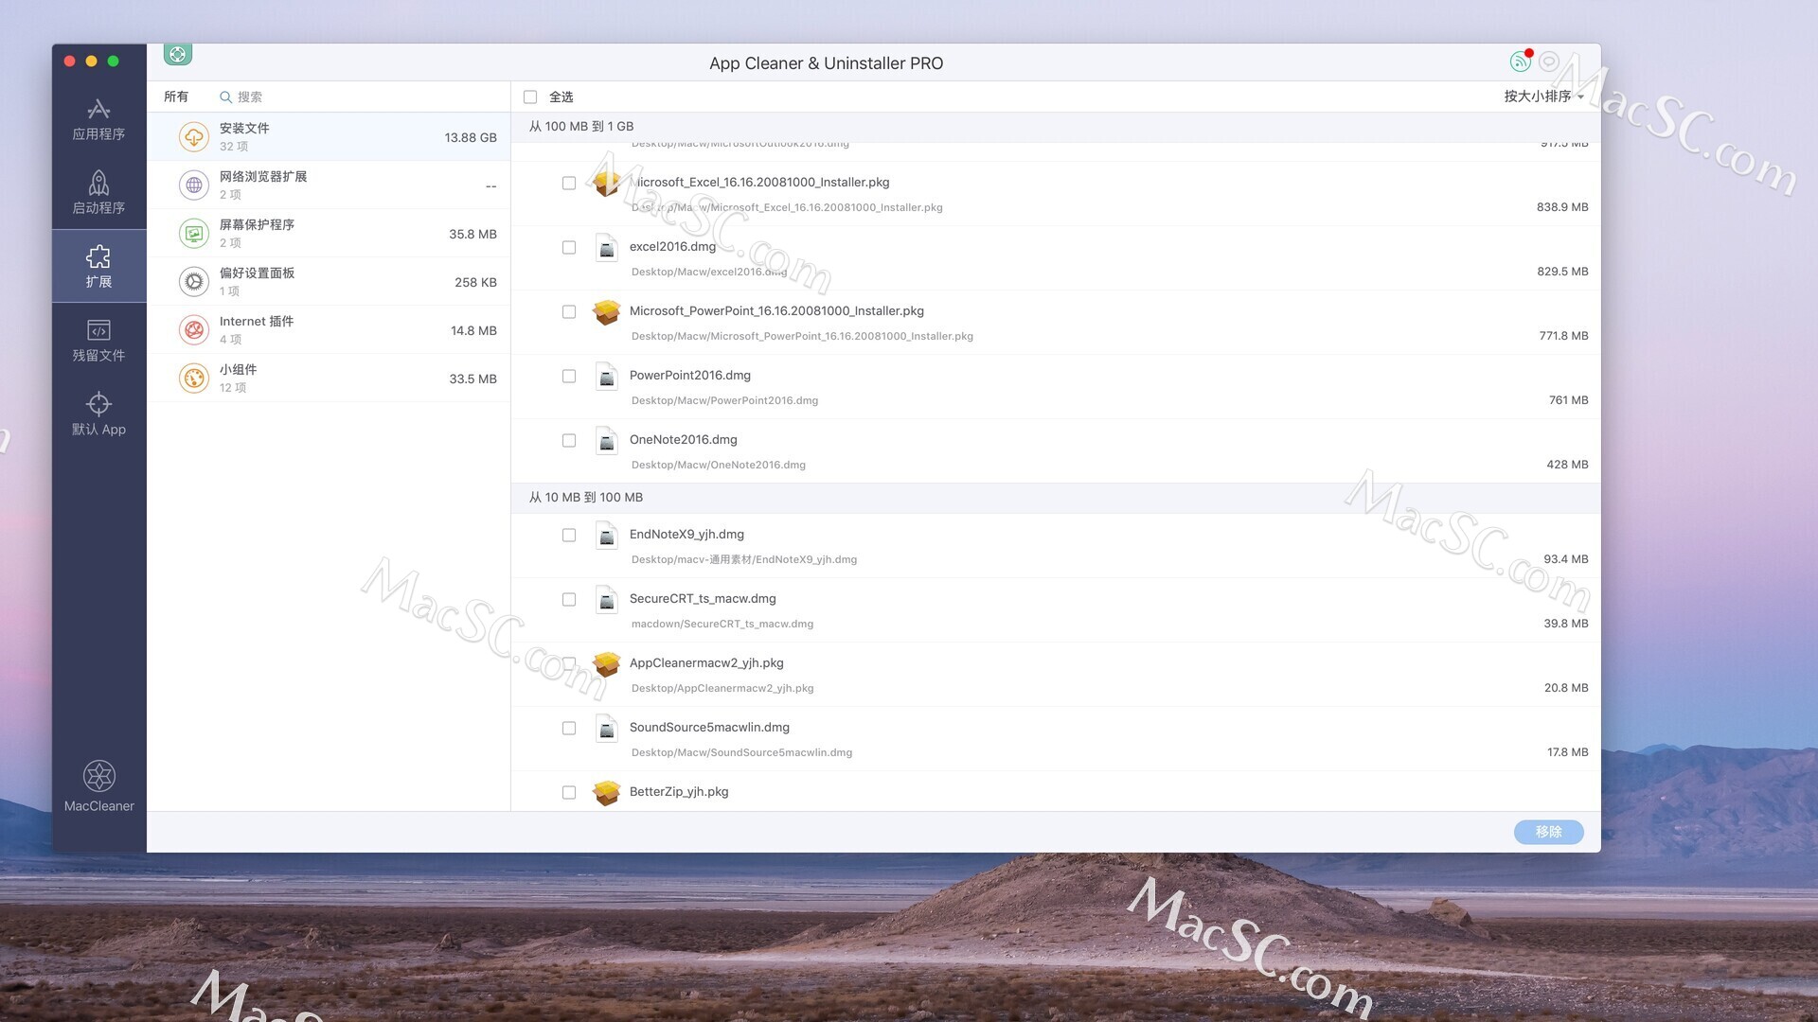
Task: Click the AppCleanermacw2_yjh.pkg box icon
Action: (x=607, y=664)
